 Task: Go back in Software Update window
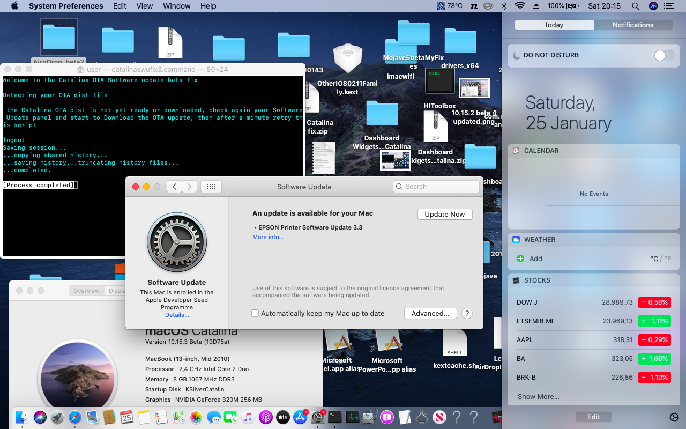pos(174,187)
